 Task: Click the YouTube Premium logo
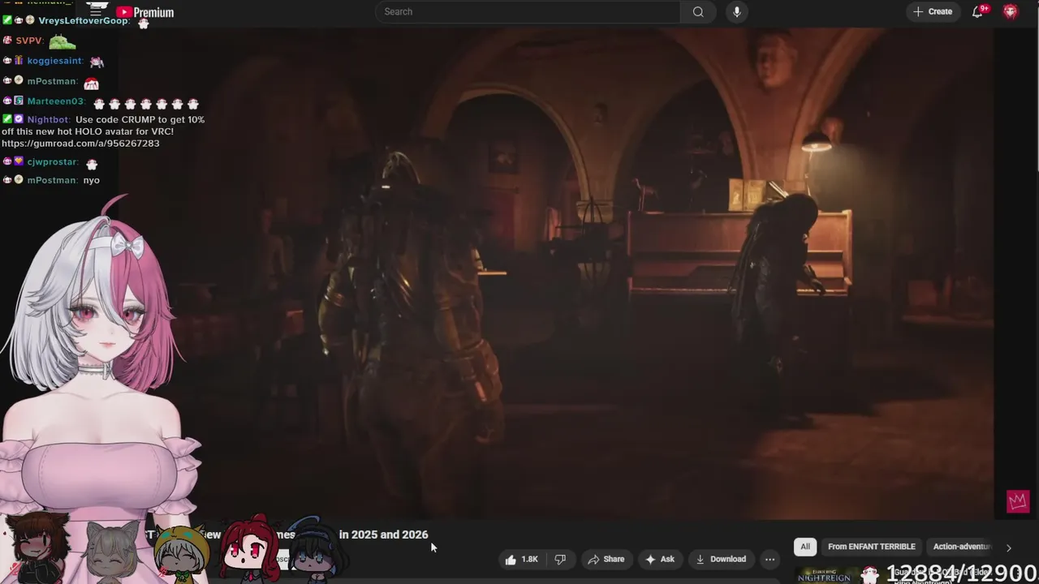tap(144, 12)
